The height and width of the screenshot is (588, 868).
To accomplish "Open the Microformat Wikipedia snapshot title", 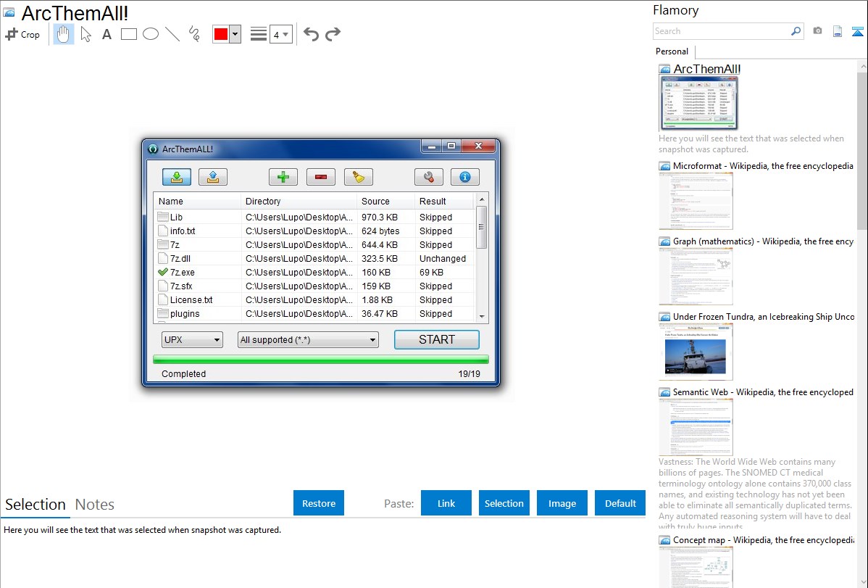I will tap(763, 166).
